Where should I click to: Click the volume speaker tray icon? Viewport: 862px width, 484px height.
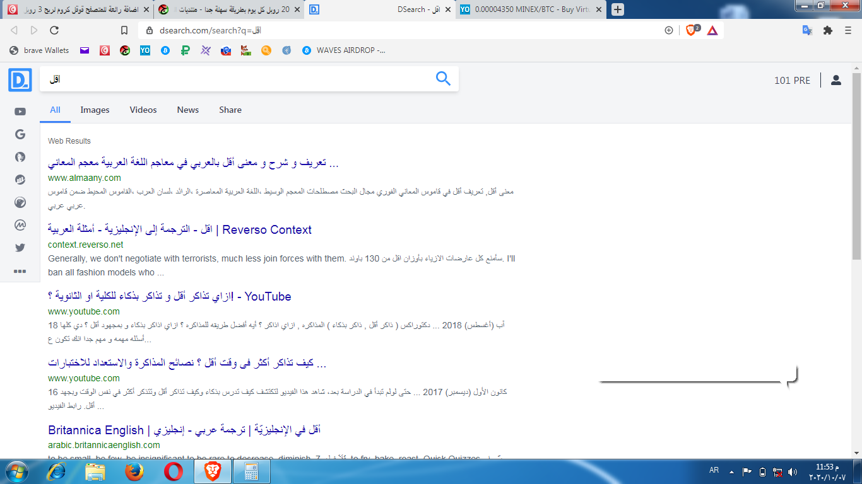click(x=793, y=471)
